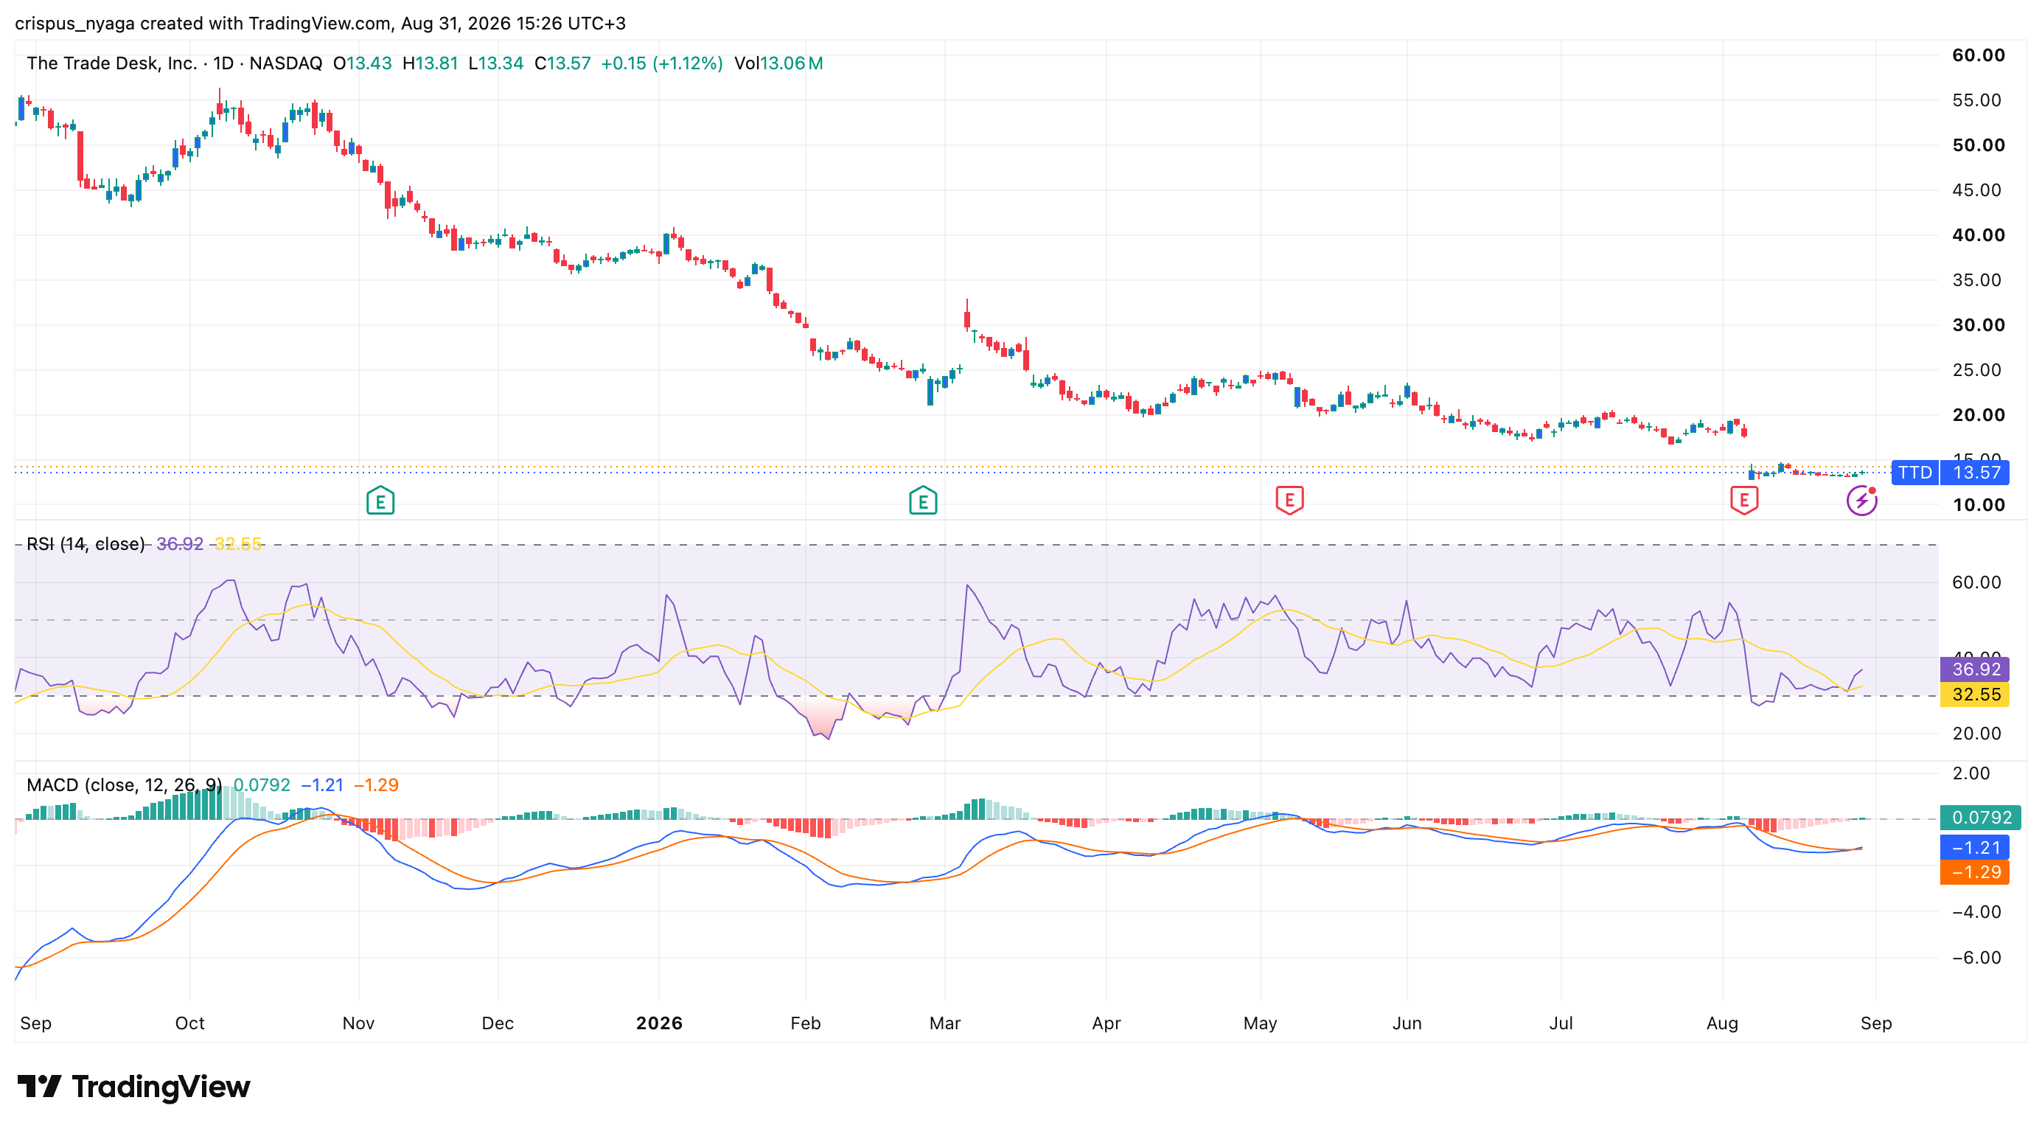The height and width of the screenshot is (1131, 2042).
Task: Click the "Oct" label on time axis
Action: [x=190, y=1024]
